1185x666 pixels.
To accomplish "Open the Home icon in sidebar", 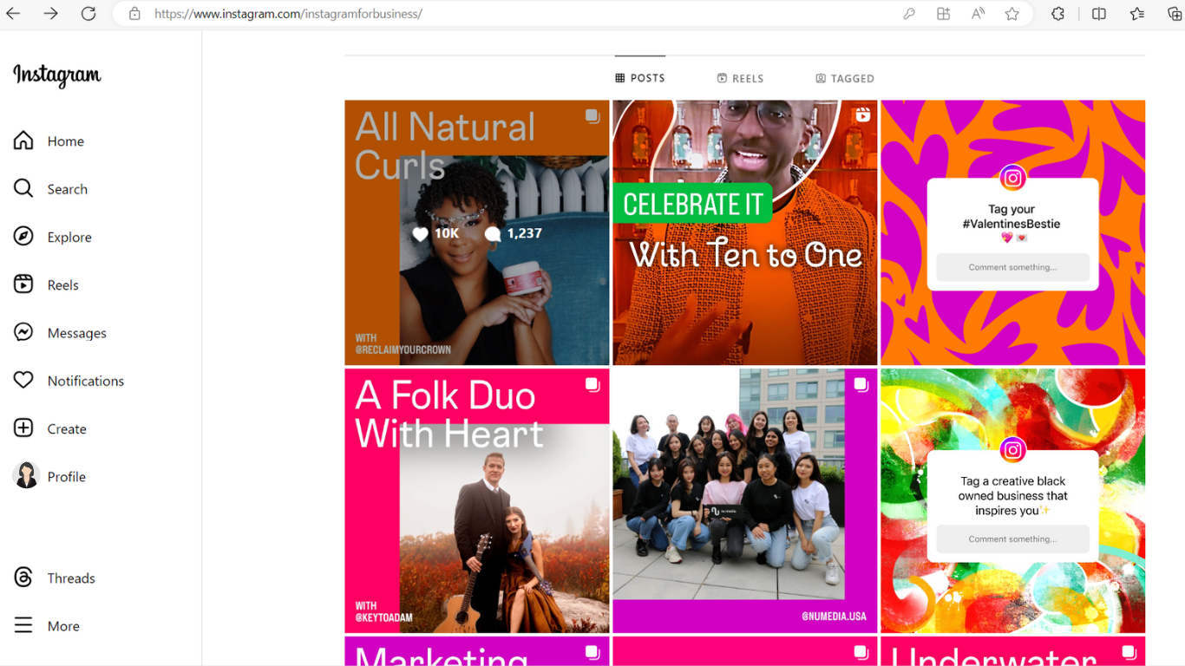I will [23, 140].
